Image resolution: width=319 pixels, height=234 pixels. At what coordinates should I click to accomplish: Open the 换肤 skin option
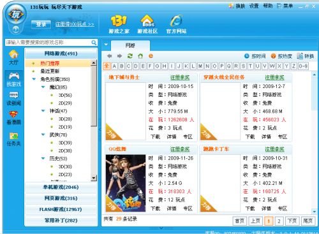click(x=237, y=6)
